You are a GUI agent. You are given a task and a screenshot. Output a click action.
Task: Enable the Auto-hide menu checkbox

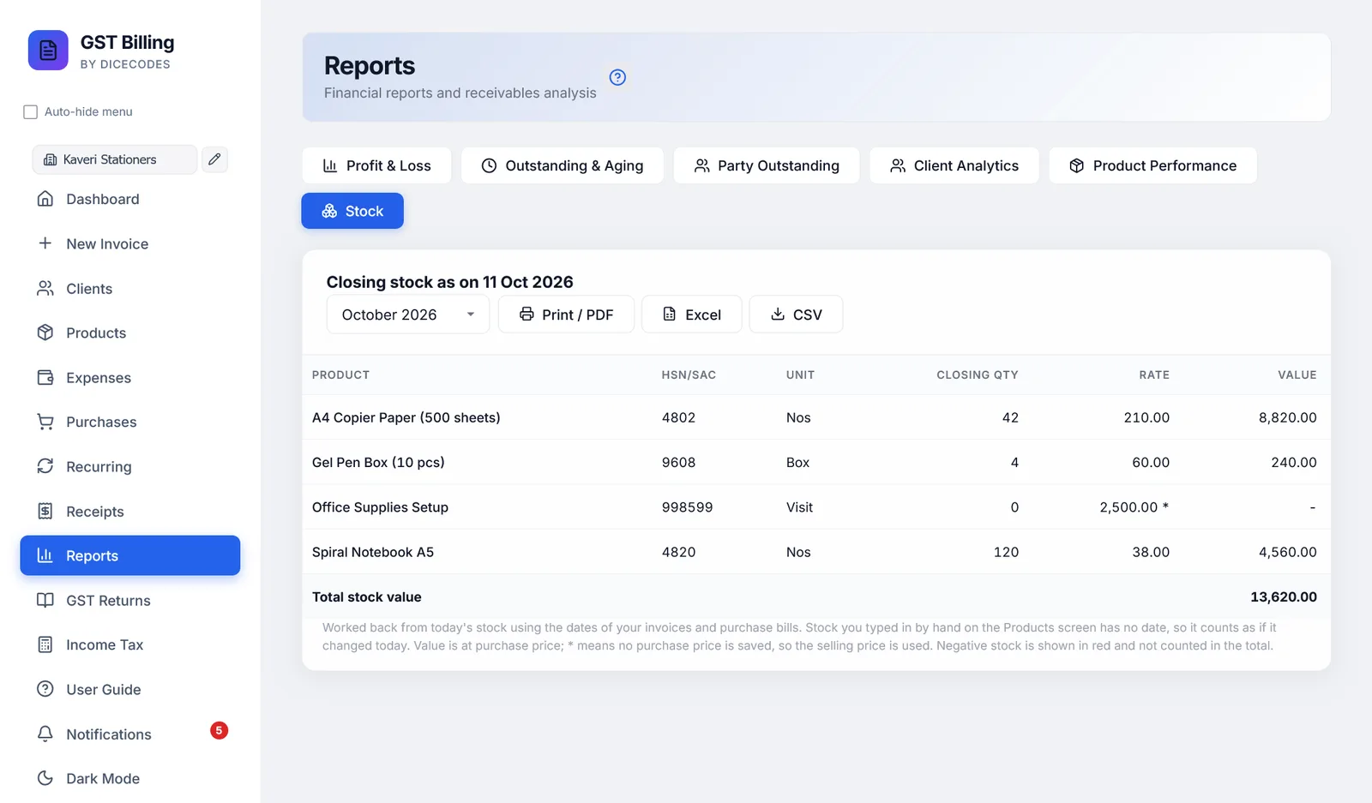tap(31, 112)
